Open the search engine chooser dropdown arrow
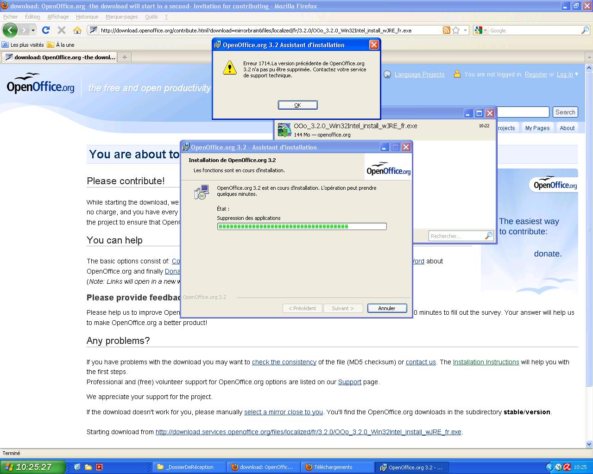This screenshot has height=474, width=593. tap(485, 30)
